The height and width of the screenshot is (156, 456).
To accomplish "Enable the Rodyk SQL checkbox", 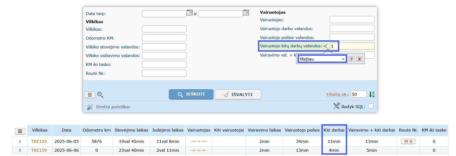I will [371, 106].
